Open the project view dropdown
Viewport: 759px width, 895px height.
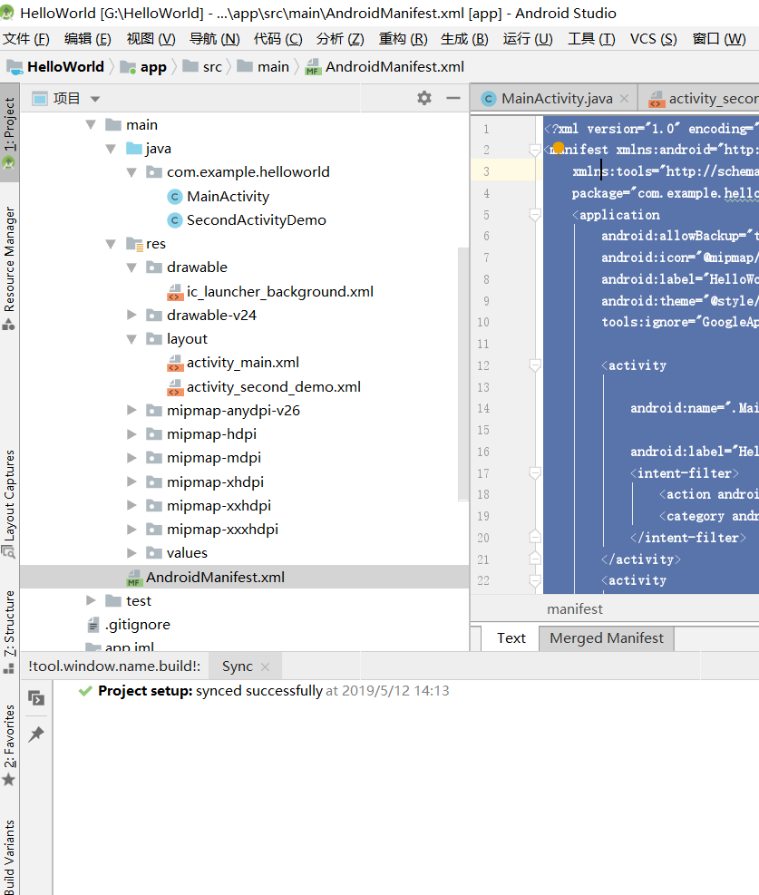coord(95,99)
